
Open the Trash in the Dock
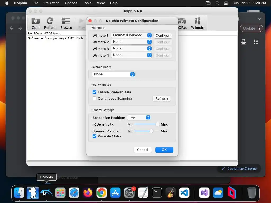(252, 192)
